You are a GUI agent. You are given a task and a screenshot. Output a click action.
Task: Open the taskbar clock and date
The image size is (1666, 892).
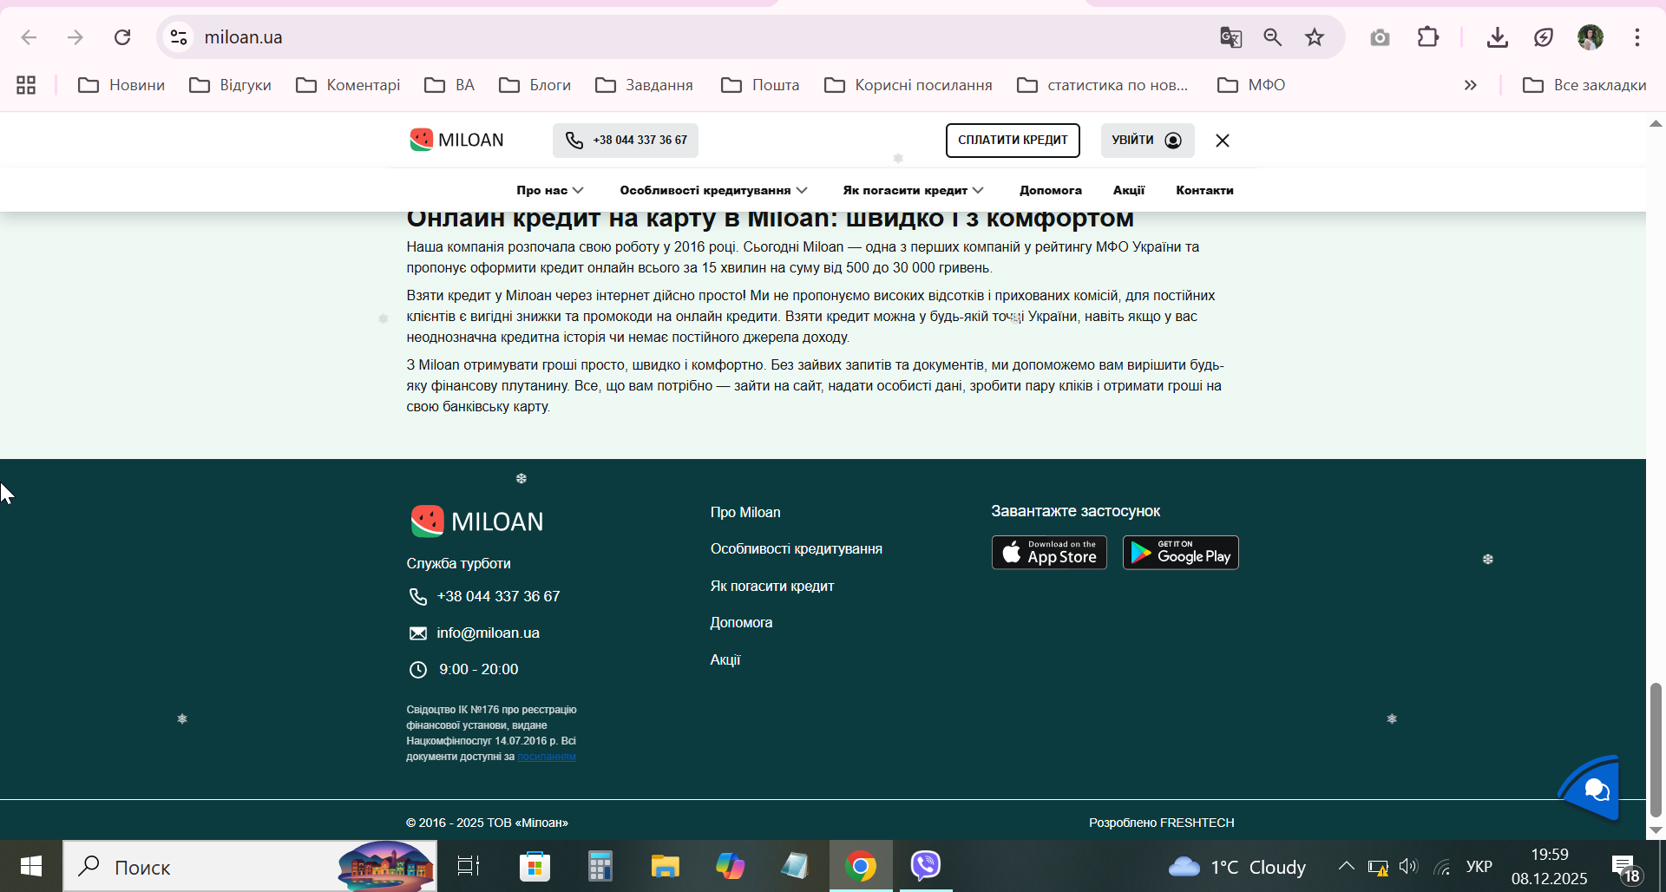tap(1550, 866)
